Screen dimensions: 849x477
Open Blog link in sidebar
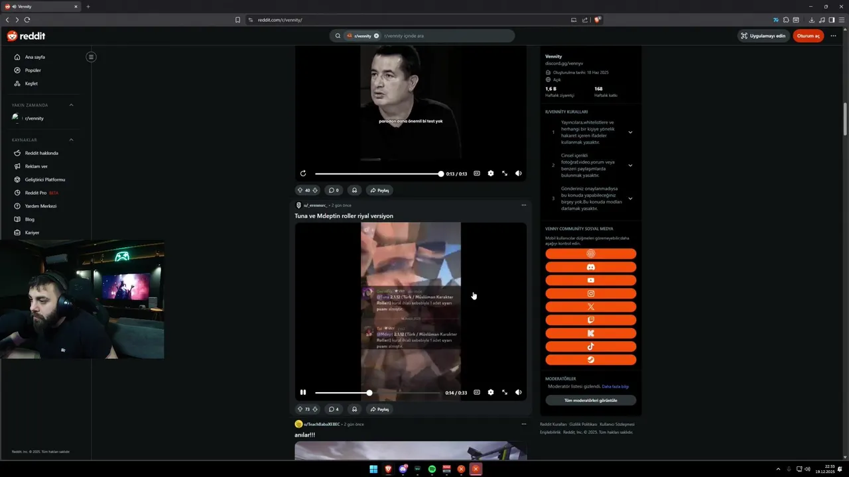pos(29,219)
